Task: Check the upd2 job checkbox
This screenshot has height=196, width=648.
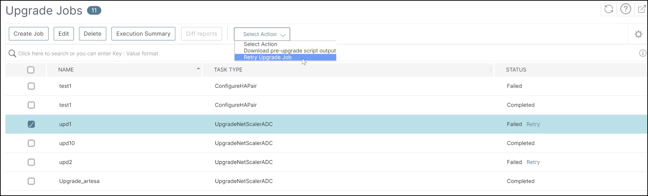Action: 31,162
